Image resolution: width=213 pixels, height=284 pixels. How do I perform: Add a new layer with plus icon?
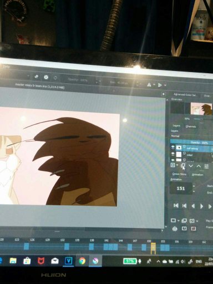tap(173, 165)
